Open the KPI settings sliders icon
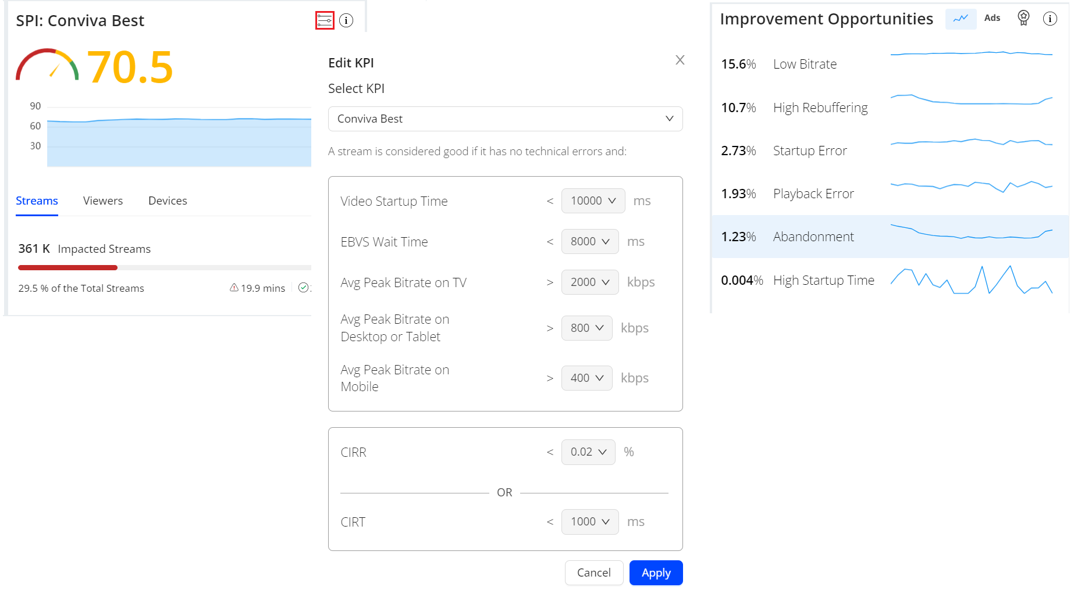The height and width of the screenshot is (594, 1074). 325,20
